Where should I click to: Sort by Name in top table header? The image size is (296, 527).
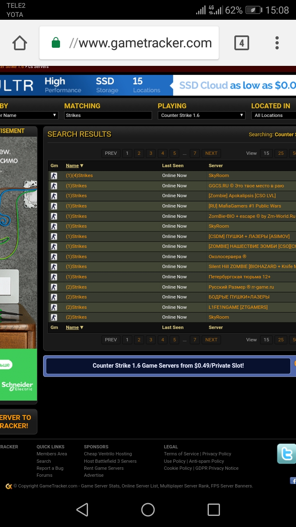coord(74,166)
